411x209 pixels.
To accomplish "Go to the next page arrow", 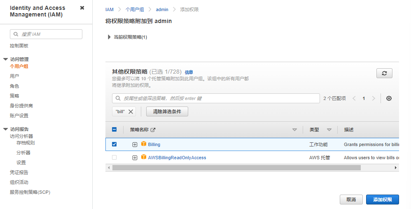I will 374,98.
